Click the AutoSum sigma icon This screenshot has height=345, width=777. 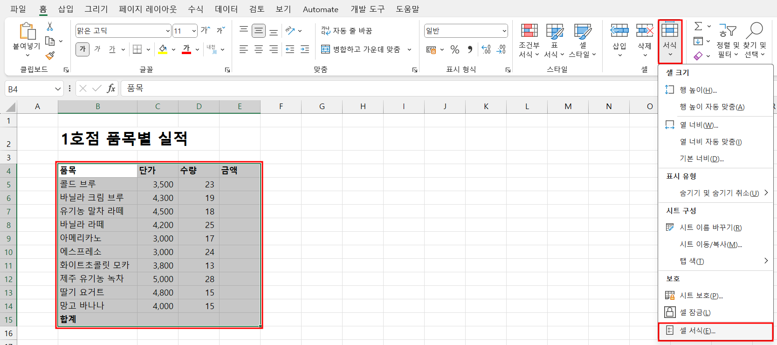698,27
